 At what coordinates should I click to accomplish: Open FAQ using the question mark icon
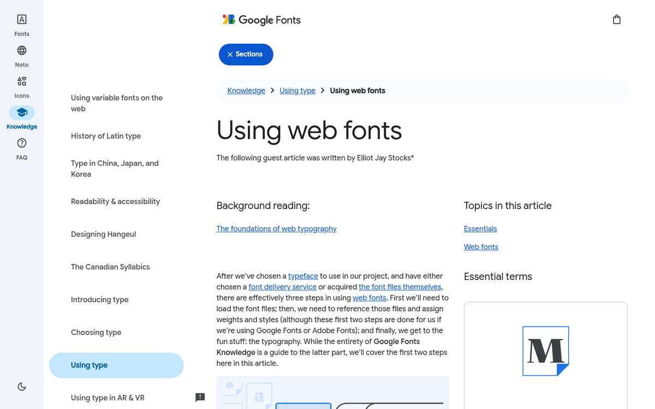[x=21, y=148]
